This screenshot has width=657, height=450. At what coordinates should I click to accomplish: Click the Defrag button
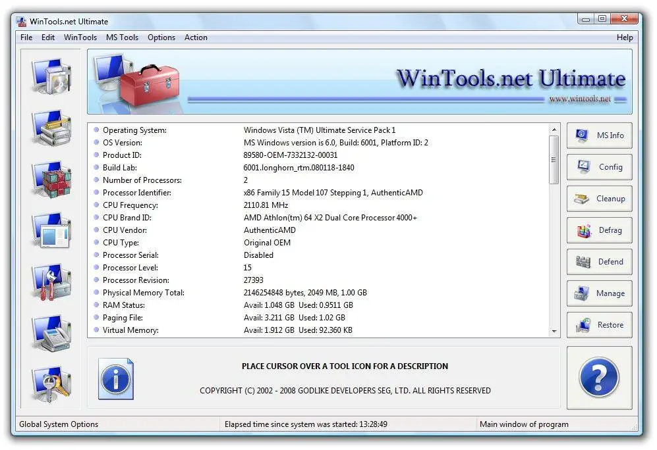pos(599,230)
